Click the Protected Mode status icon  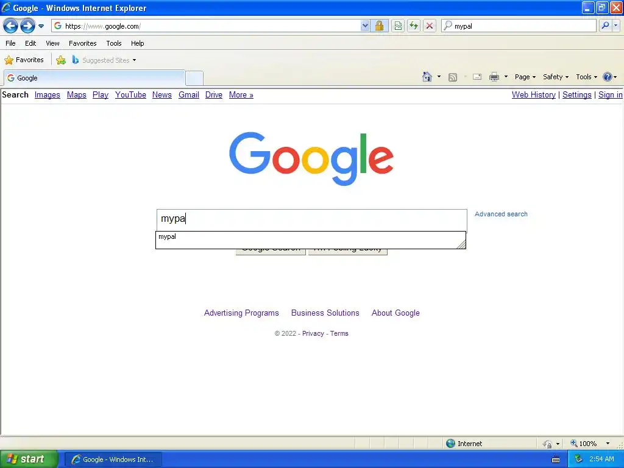pos(548,444)
